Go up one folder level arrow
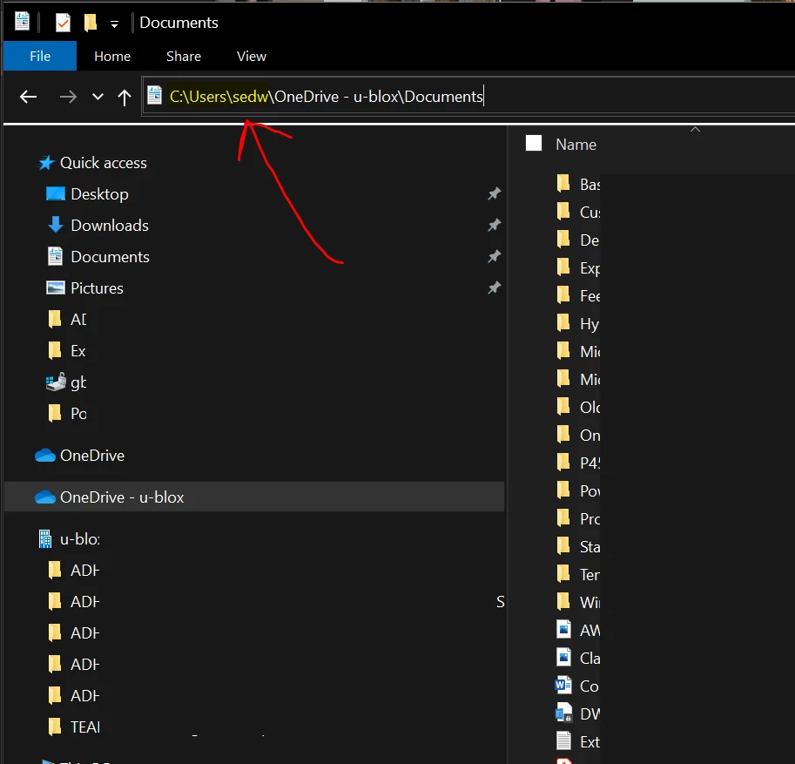 click(x=125, y=97)
